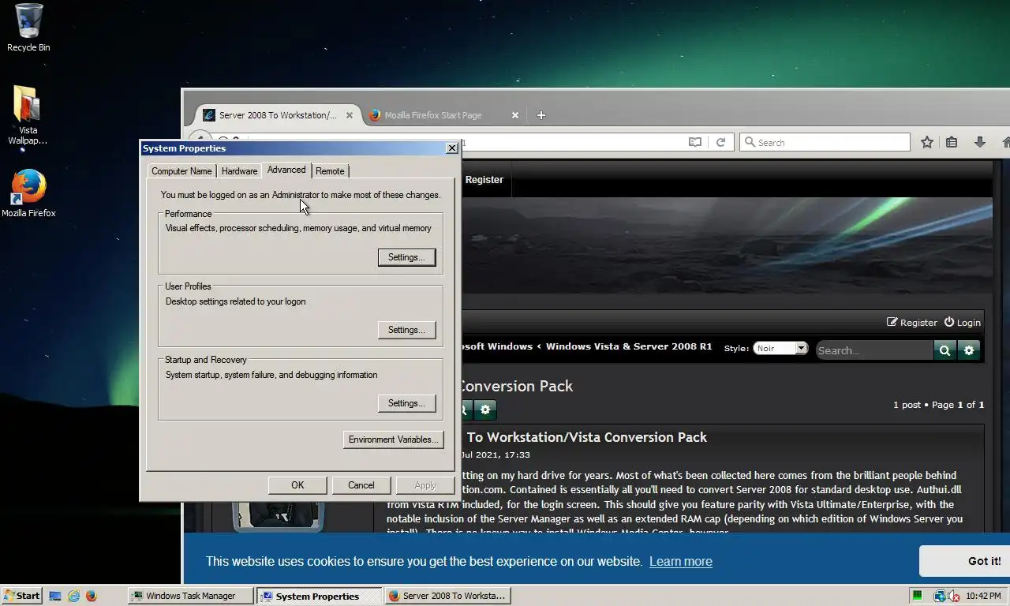Switch to Firefox window via taskbar
Viewport: 1010px width, 606px height.
(x=447, y=596)
